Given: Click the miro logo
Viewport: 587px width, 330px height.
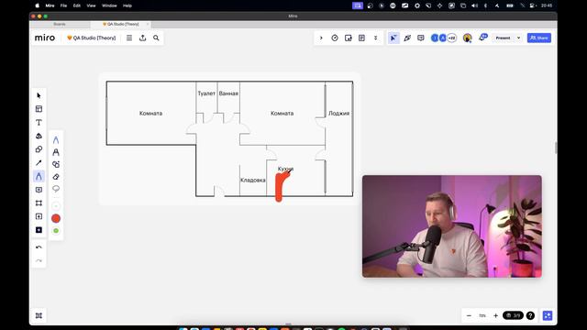Looking at the screenshot, I should (45, 38).
